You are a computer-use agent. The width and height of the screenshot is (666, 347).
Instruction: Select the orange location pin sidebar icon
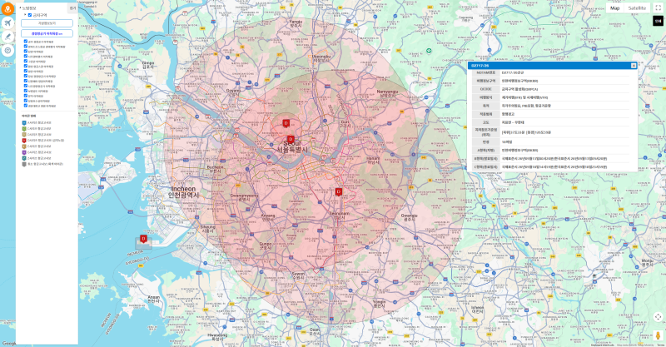click(7, 8)
